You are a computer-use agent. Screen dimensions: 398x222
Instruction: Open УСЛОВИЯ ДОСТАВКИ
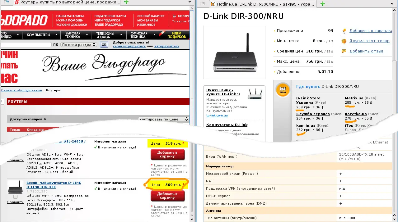coord(72,25)
